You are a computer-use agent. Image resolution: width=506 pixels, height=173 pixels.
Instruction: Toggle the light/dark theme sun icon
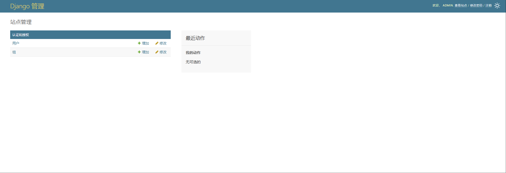click(497, 6)
